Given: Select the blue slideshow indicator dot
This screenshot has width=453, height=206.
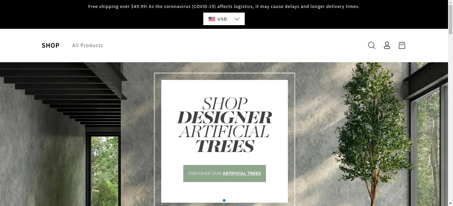Looking at the screenshot, I should pos(224,200).
